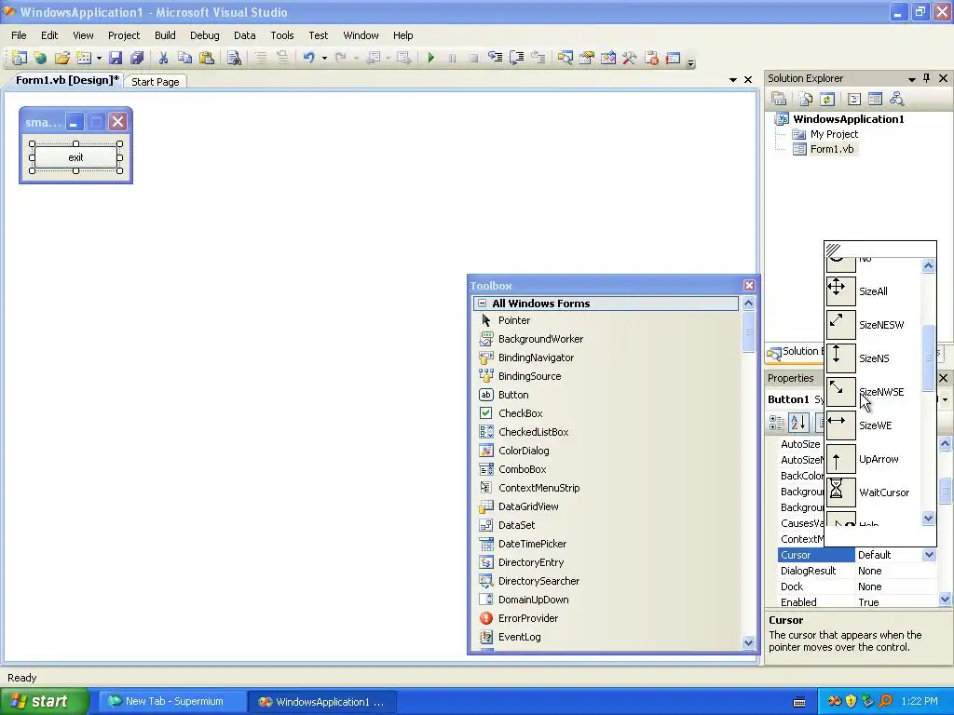Viewport: 954px width, 715px height.
Task: Click the Open File folder icon
Action: (x=62, y=58)
